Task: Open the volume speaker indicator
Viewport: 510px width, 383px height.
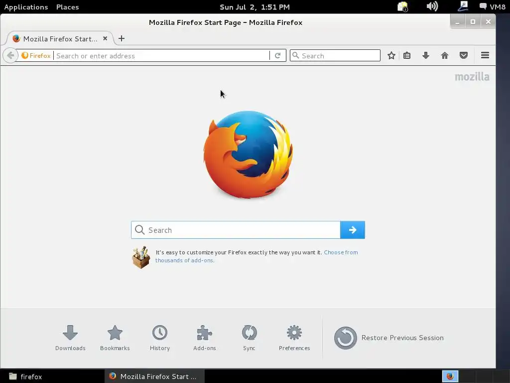Action: pyautogui.click(x=432, y=6)
